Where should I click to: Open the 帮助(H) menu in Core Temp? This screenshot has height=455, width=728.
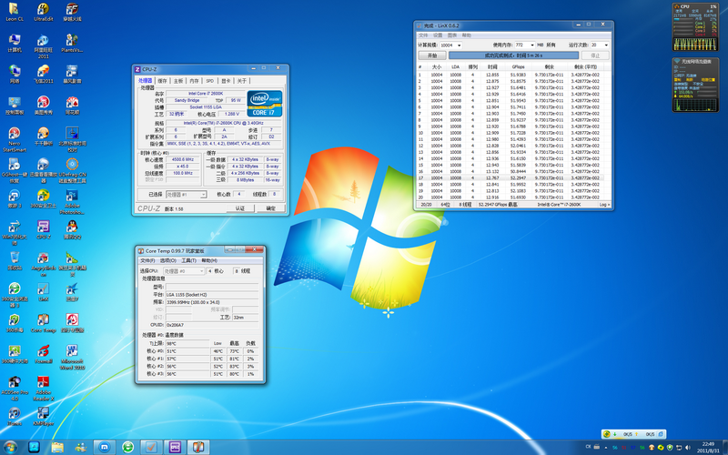point(209,260)
